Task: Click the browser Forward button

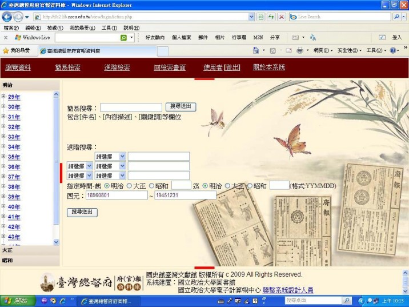Action: click(x=18, y=17)
